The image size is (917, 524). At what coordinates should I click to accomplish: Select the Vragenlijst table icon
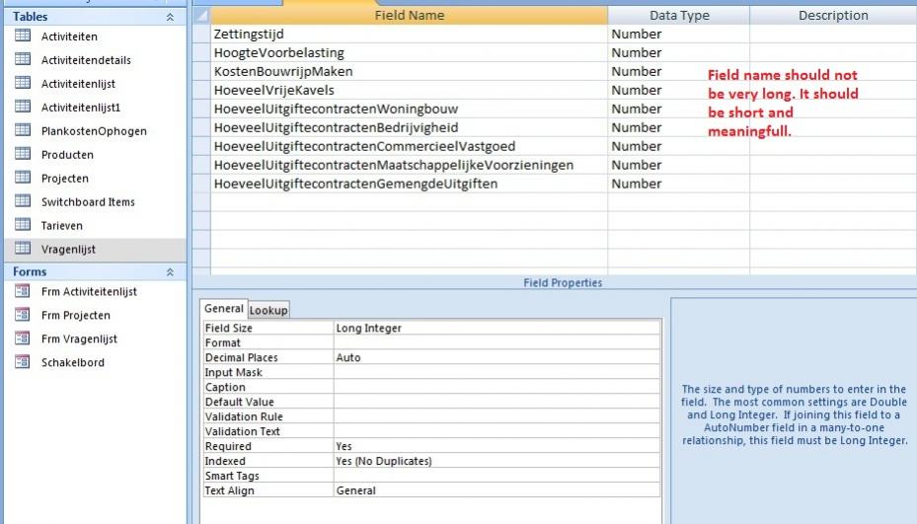pyautogui.click(x=23, y=250)
